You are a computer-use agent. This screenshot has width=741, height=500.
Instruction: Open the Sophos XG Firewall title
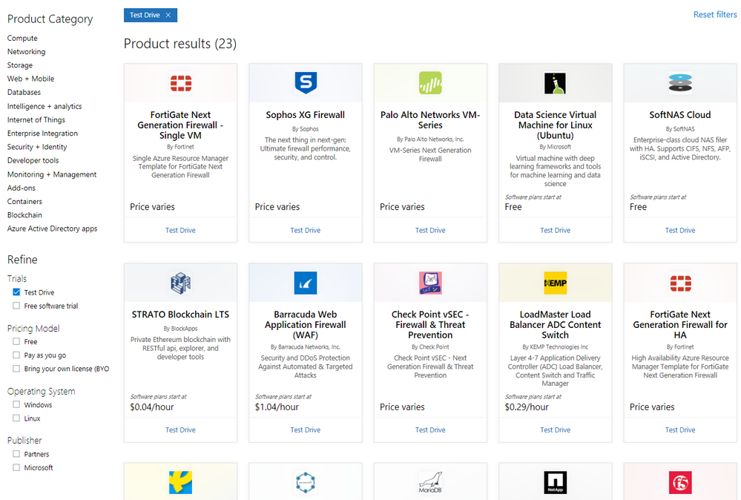(x=306, y=115)
